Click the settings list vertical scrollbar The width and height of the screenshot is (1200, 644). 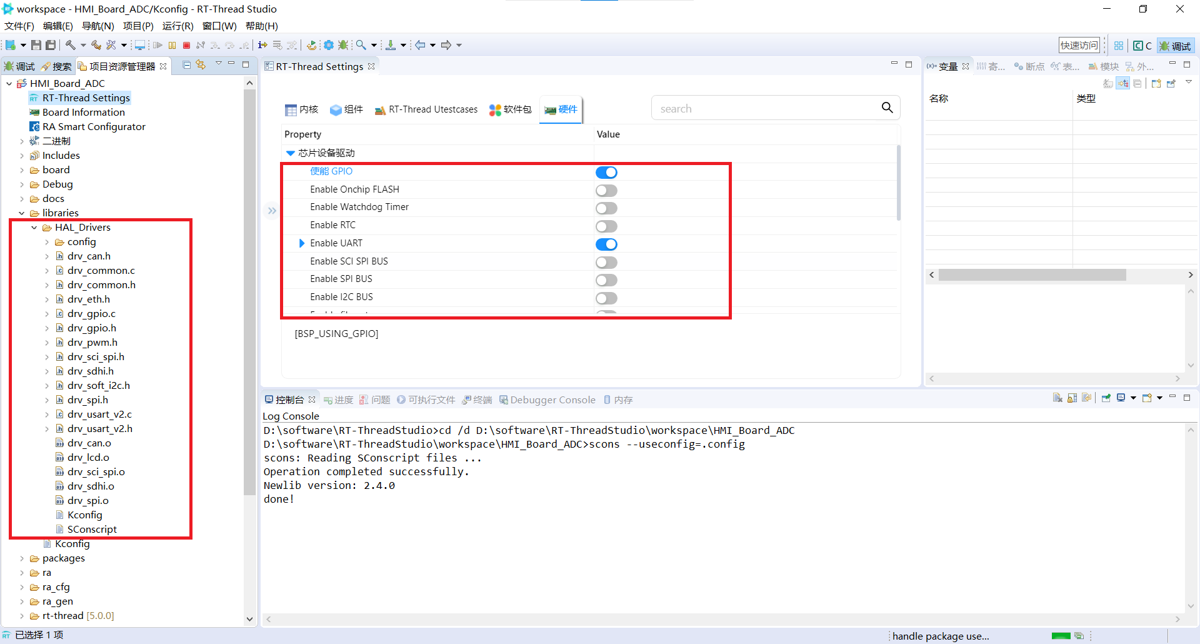[x=899, y=183]
